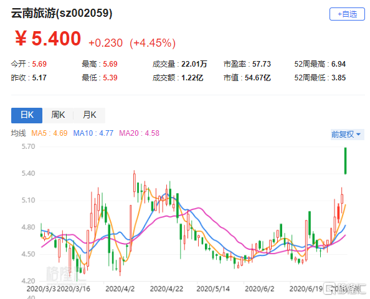Click the current price ¥5.400
The height and width of the screenshot is (299, 370).
[x=48, y=38]
